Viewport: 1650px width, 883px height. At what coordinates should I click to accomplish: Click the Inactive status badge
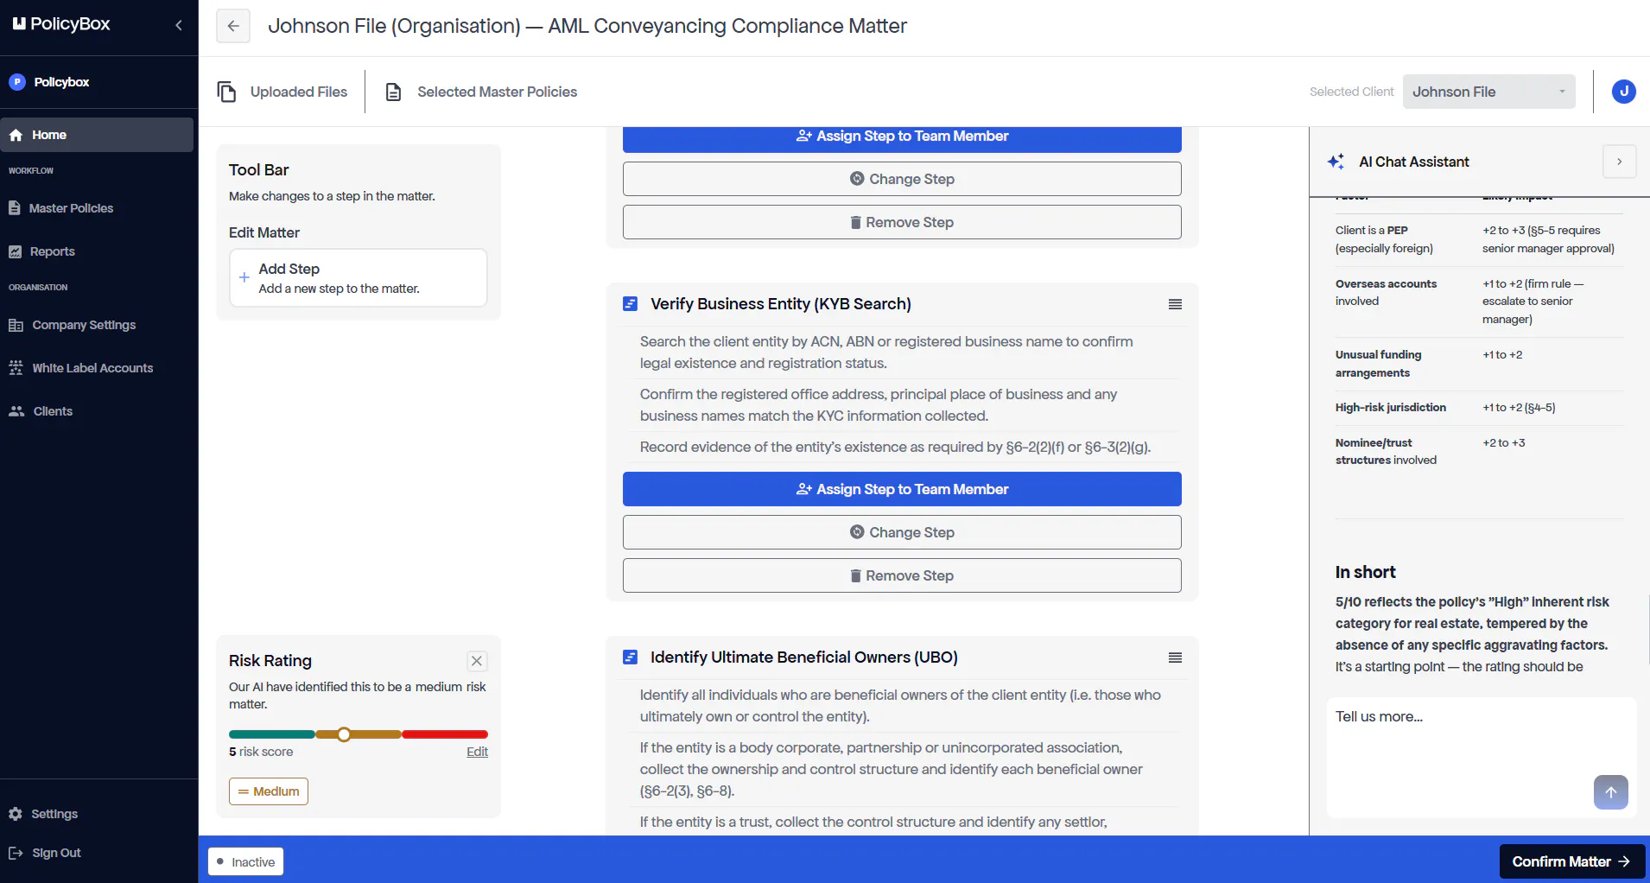(x=246, y=861)
